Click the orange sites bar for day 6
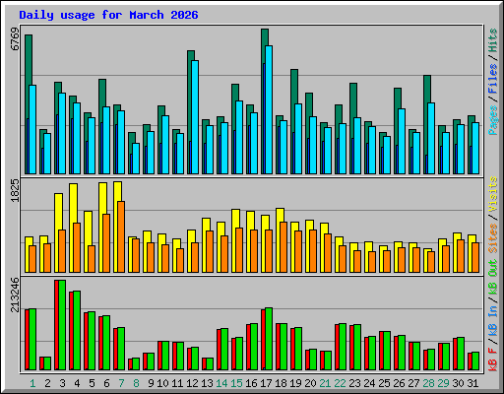The image size is (504, 394). click(x=106, y=243)
